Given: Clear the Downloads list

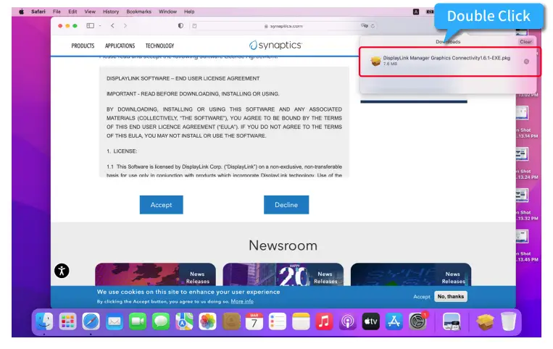Looking at the screenshot, I should [525, 41].
